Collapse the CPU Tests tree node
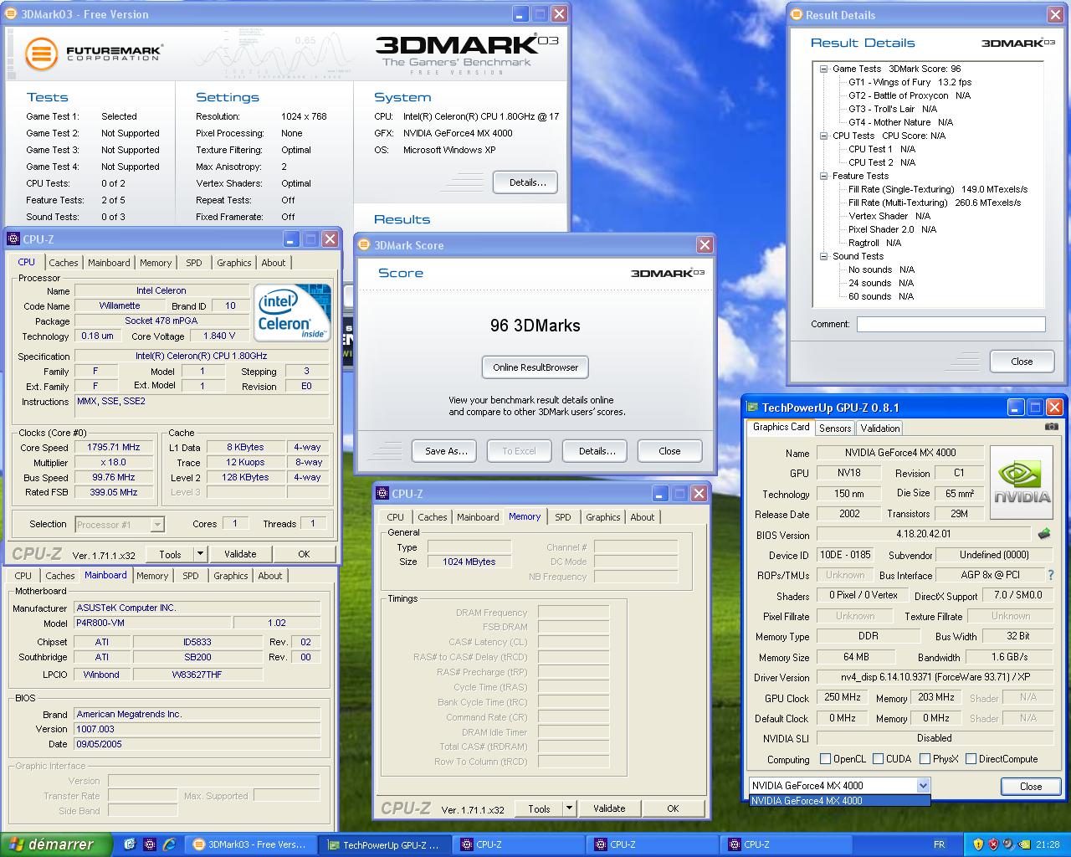 (823, 136)
